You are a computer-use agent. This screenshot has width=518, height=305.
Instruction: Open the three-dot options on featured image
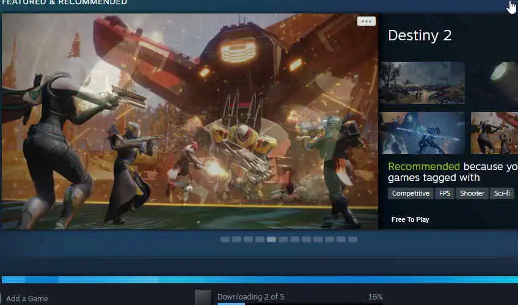pyautogui.click(x=366, y=21)
